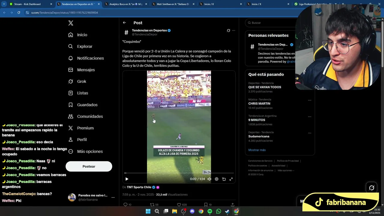Open QUE SE VAYAN TODOS trend
This screenshot has width=384, height=216.
pos(265,87)
